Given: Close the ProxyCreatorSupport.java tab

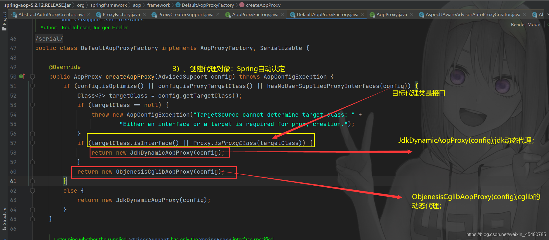Looking at the screenshot, I should tap(218, 14).
